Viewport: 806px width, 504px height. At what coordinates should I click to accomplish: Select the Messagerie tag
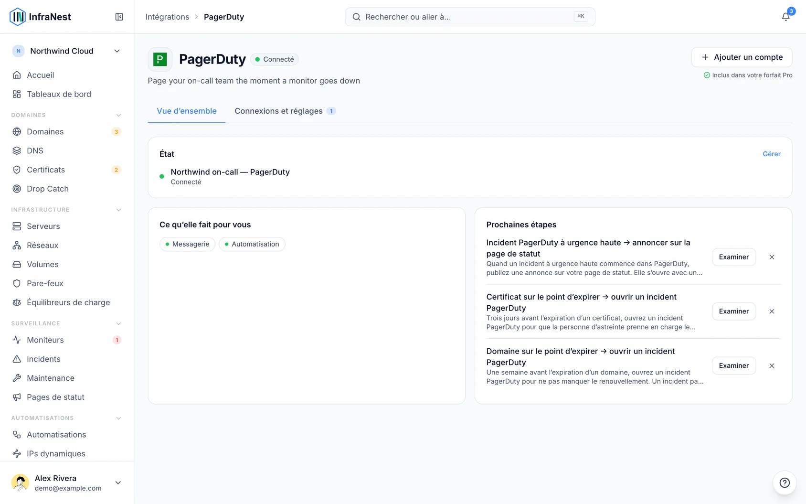(x=187, y=244)
